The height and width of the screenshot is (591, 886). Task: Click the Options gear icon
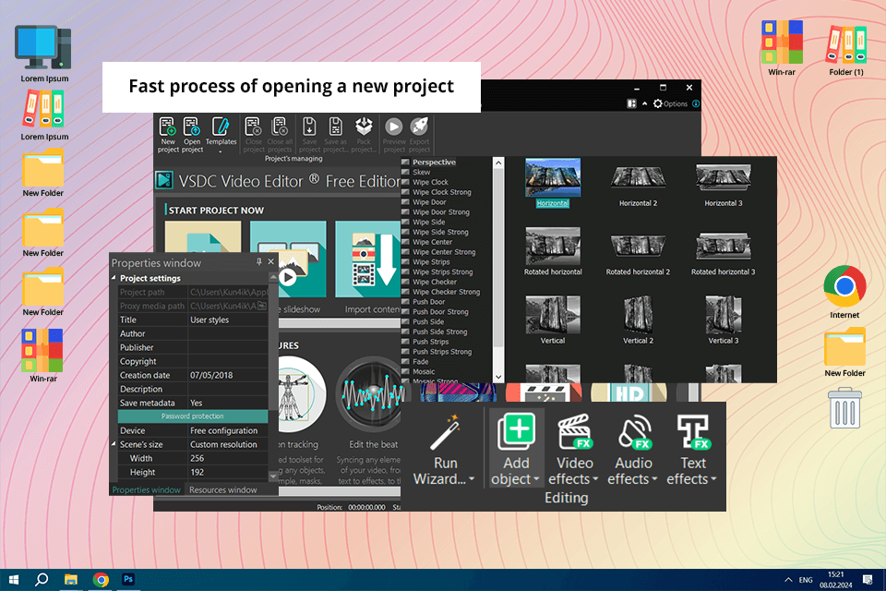(x=658, y=103)
